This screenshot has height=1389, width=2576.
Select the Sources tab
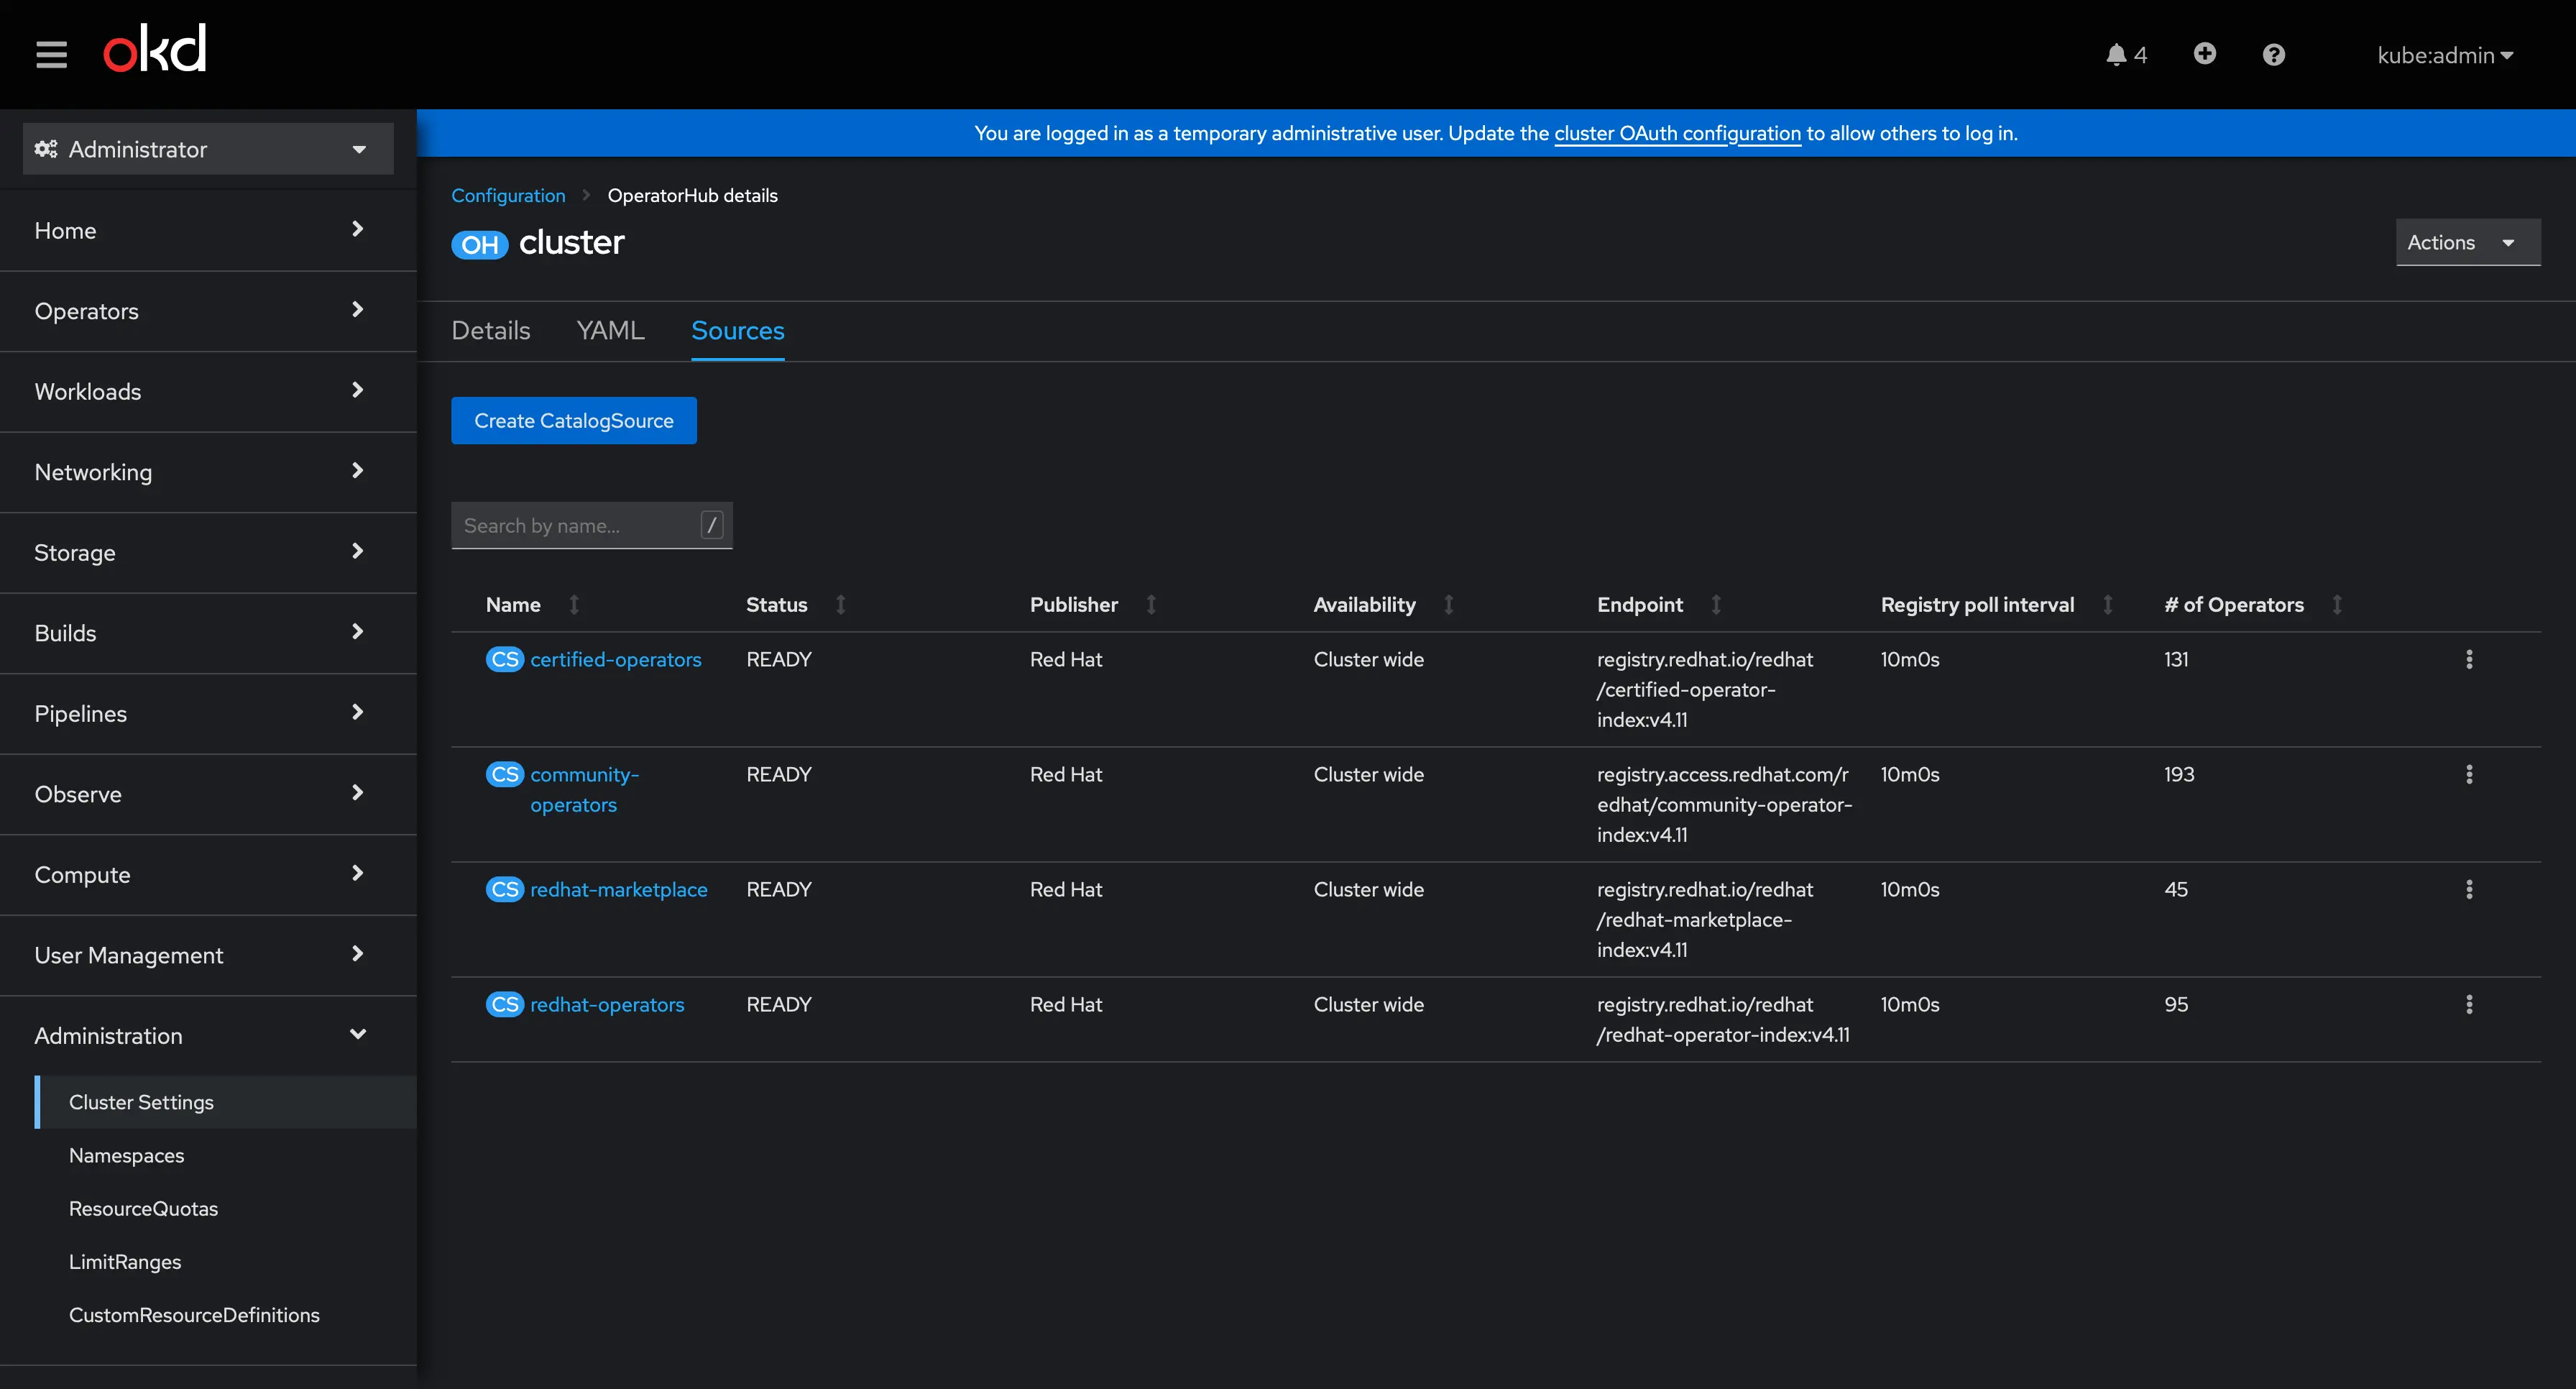(x=737, y=331)
